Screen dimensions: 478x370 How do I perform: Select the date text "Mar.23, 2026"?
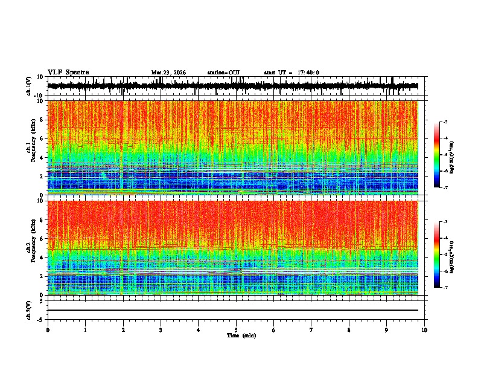pos(168,73)
